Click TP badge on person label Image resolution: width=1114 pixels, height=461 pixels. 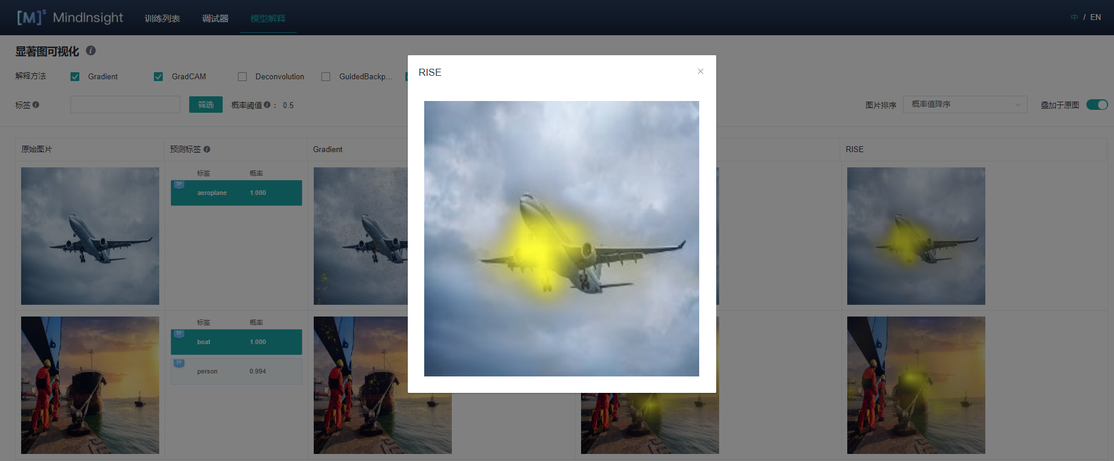[179, 363]
